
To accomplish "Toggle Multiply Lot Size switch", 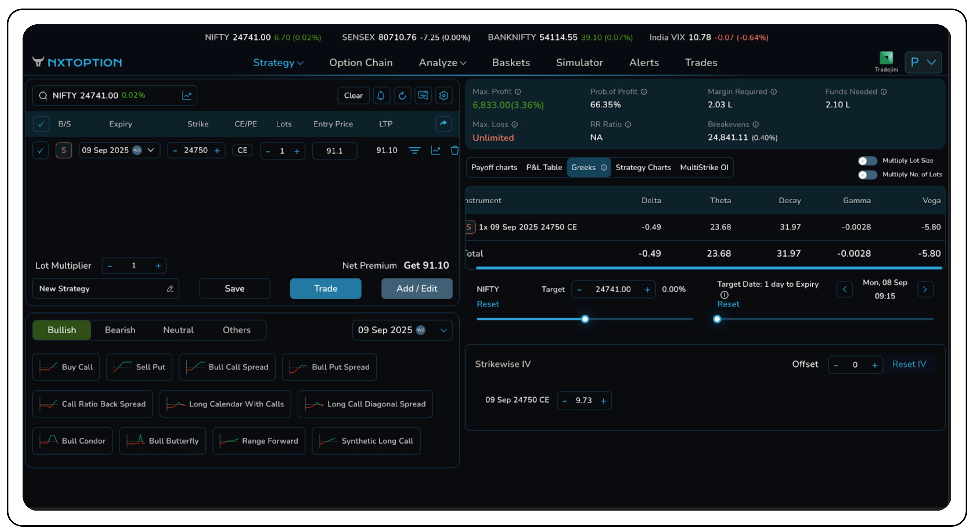I will pos(867,161).
